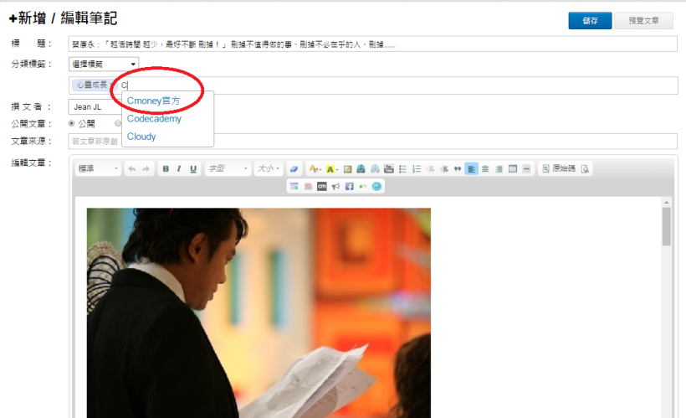Toggle Italic text formatting
This screenshot has width=686, height=418.
tap(179, 169)
